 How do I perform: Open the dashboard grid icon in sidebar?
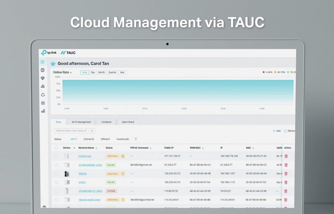coord(42,62)
